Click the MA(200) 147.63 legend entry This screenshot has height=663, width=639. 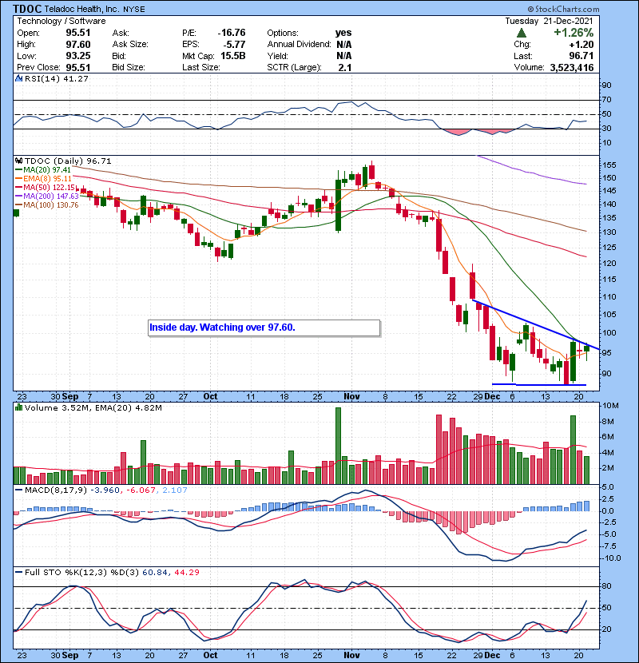coord(47,197)
